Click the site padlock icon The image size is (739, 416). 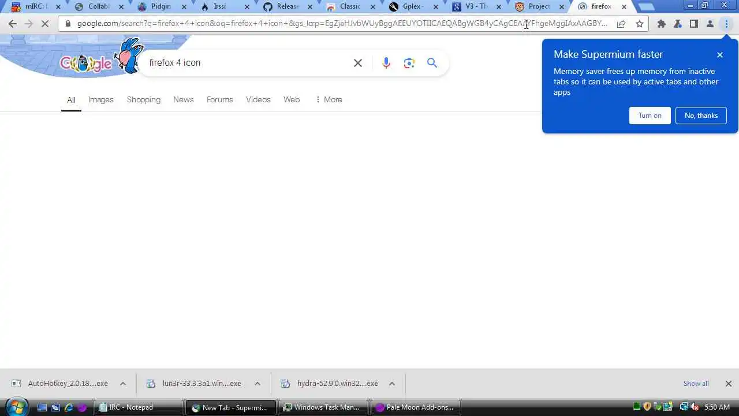[x=68, y=24]
